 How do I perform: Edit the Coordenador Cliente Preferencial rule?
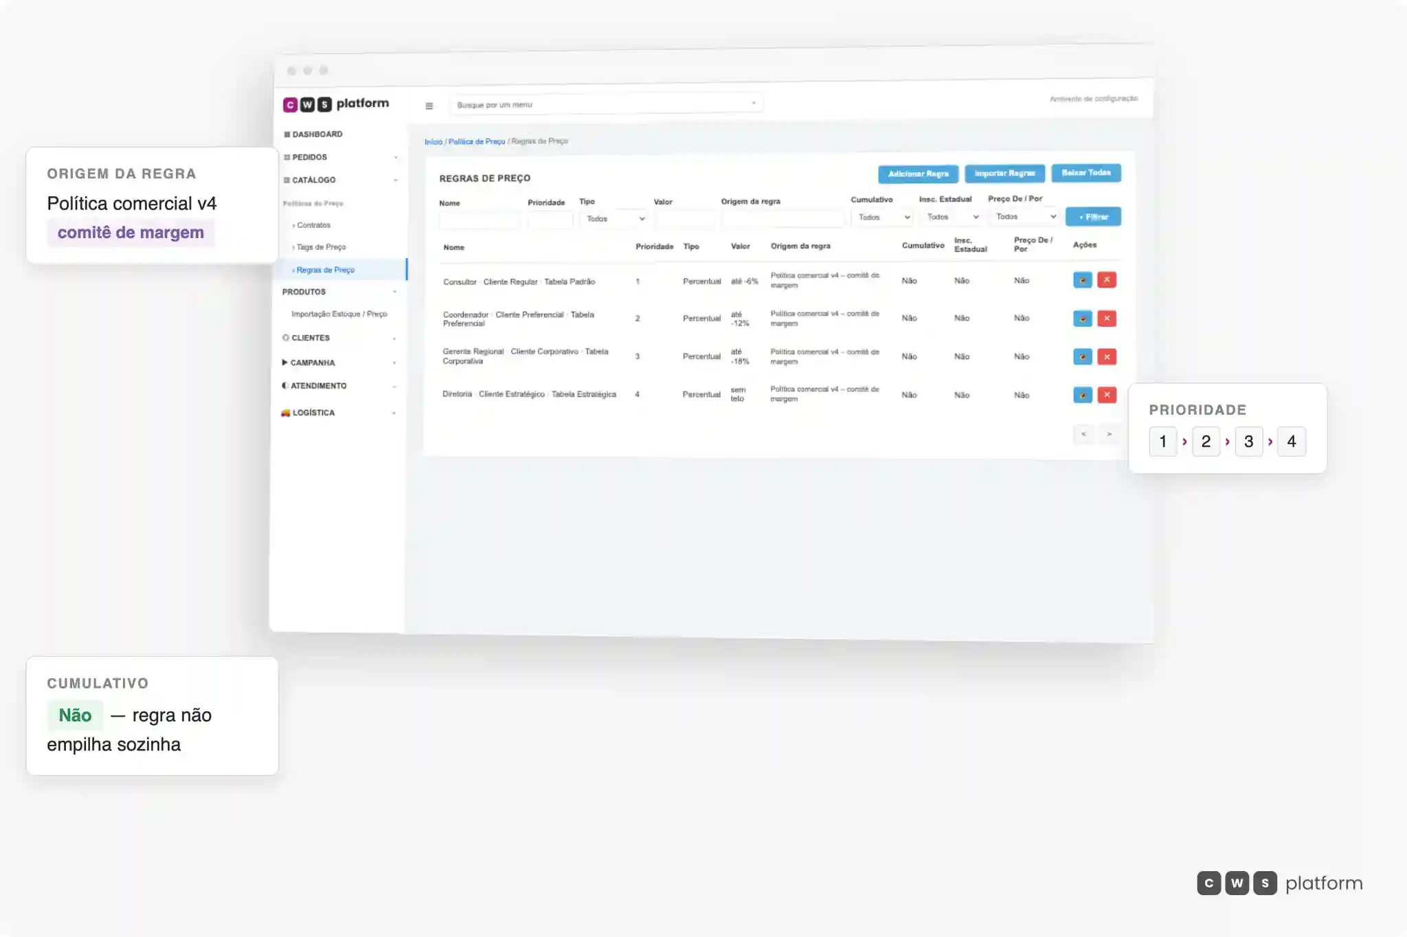(1082, 319)
